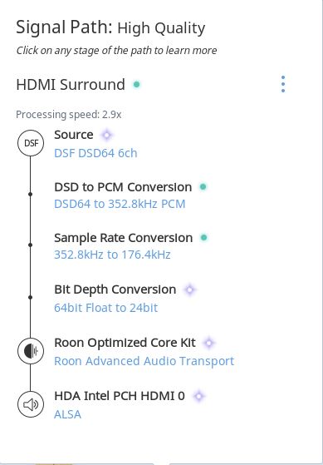Image resolution: width=323 pixels, height=465 pixels.
Task: Click the Roon Optimized Core Kit circle icon
Action: pyautogui.click(x=31, y=351)
